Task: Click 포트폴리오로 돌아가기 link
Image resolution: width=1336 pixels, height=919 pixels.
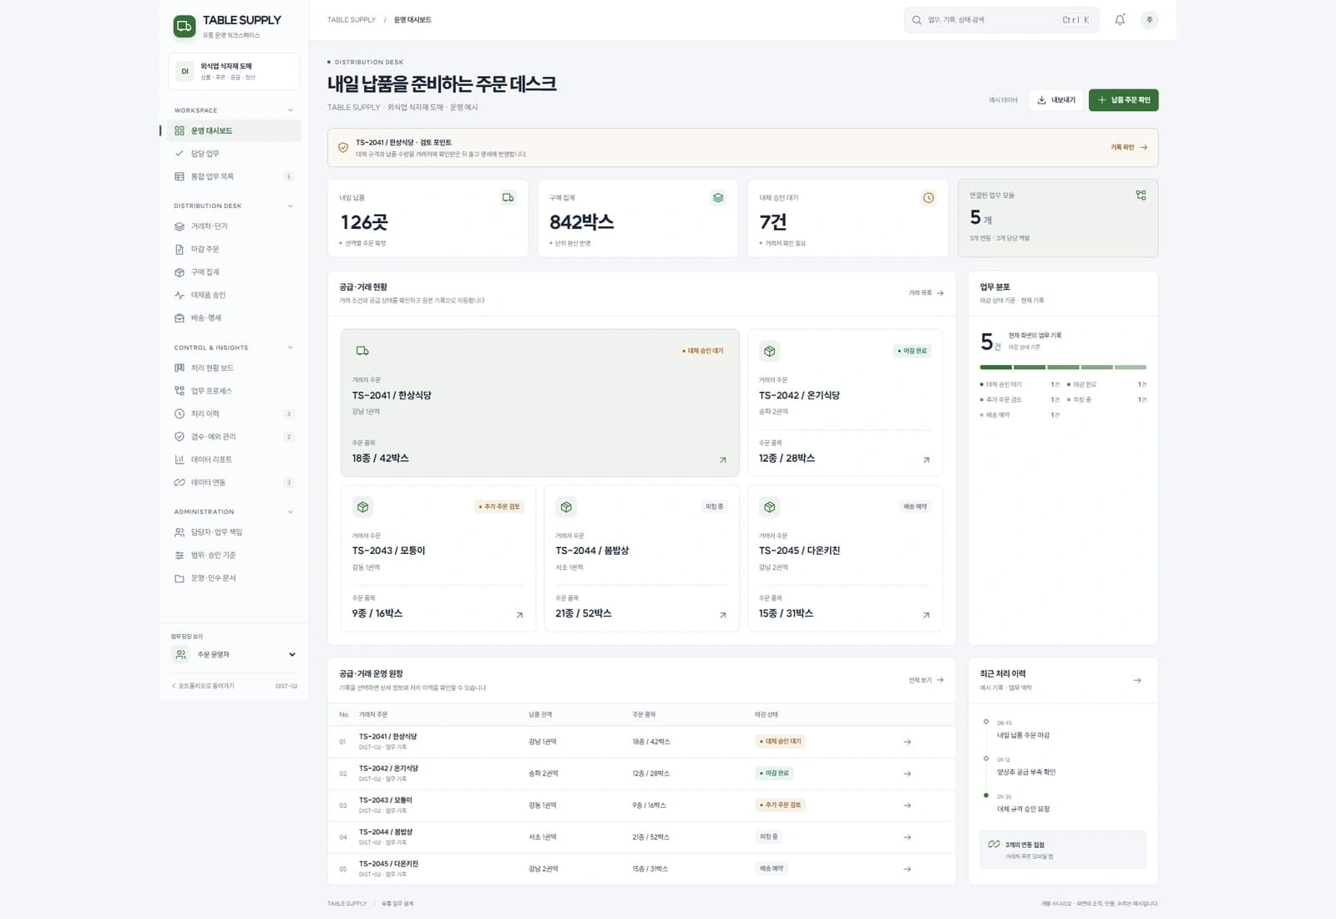Action: click(203, 686)
